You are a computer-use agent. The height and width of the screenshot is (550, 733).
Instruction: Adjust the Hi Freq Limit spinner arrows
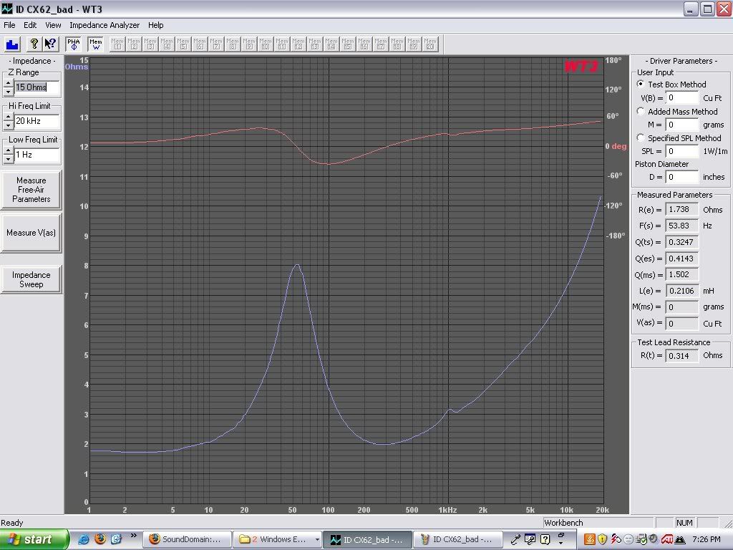[9, 121]
